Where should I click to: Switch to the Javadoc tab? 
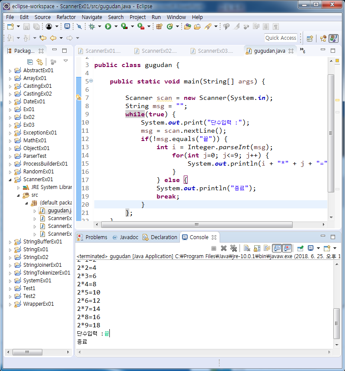click(x=125, y=237)
